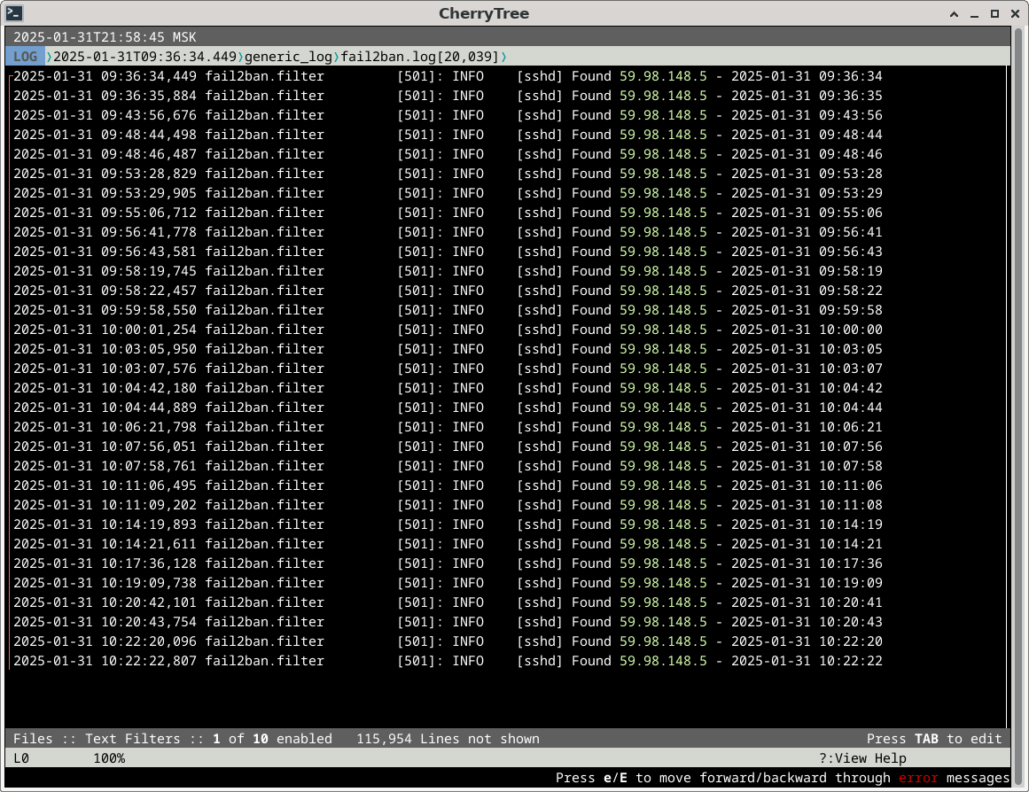This screenshot has width=1029, height=792.
Task: Minimize the CherryTree window
Action: pos(974,14)
